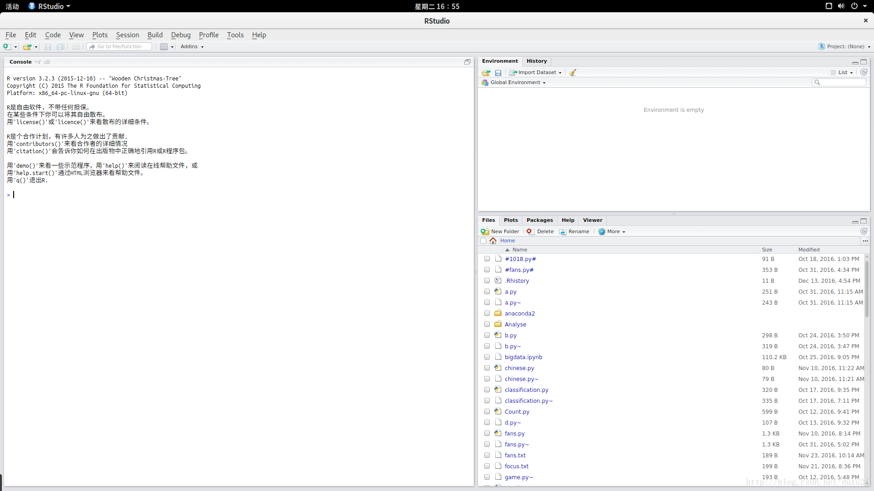
Task: Open the 活动 Activities overview
Action: point(12,6)
